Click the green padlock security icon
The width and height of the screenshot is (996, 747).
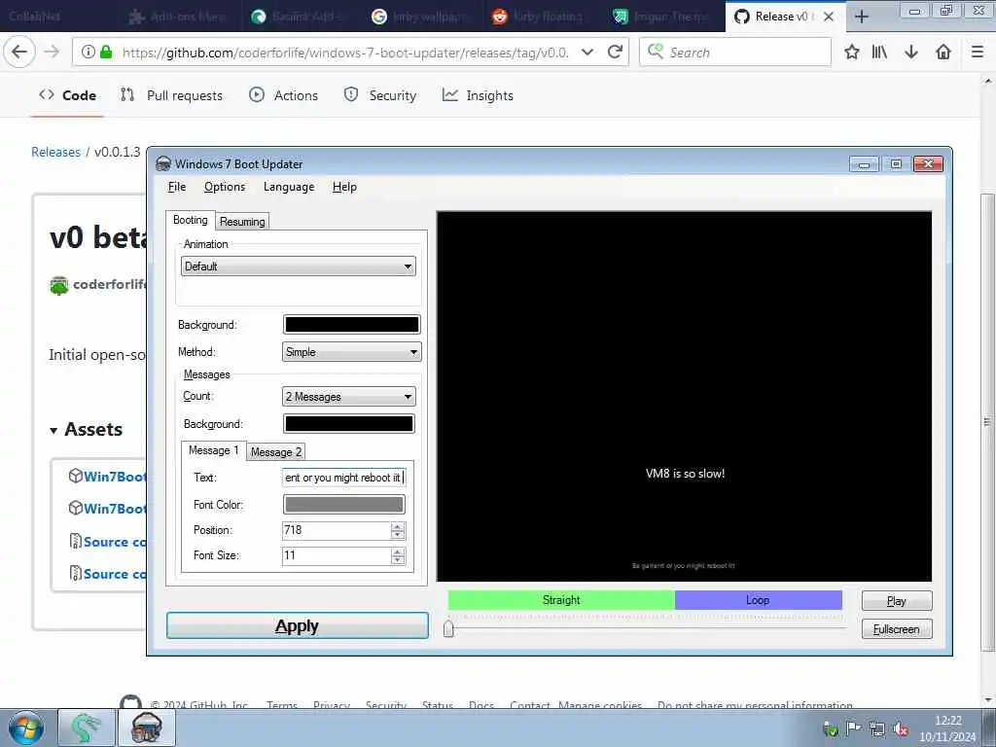(x=106, y=53)
